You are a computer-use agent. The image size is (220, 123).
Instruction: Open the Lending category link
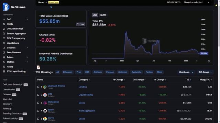82,87
